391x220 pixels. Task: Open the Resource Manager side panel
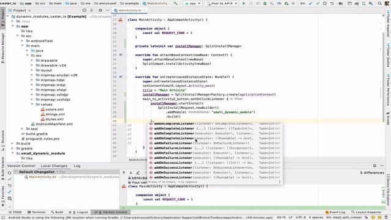(x=2, y=48)
